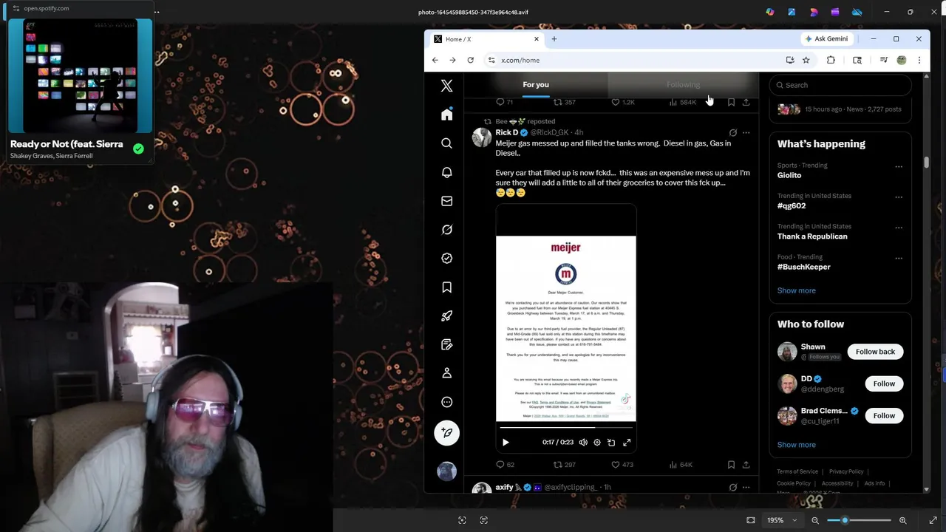The width and height of the screenshot is (946, 532).
Task: Toggle picture-in-picture on the video
Action: click(x=611, y=443)
